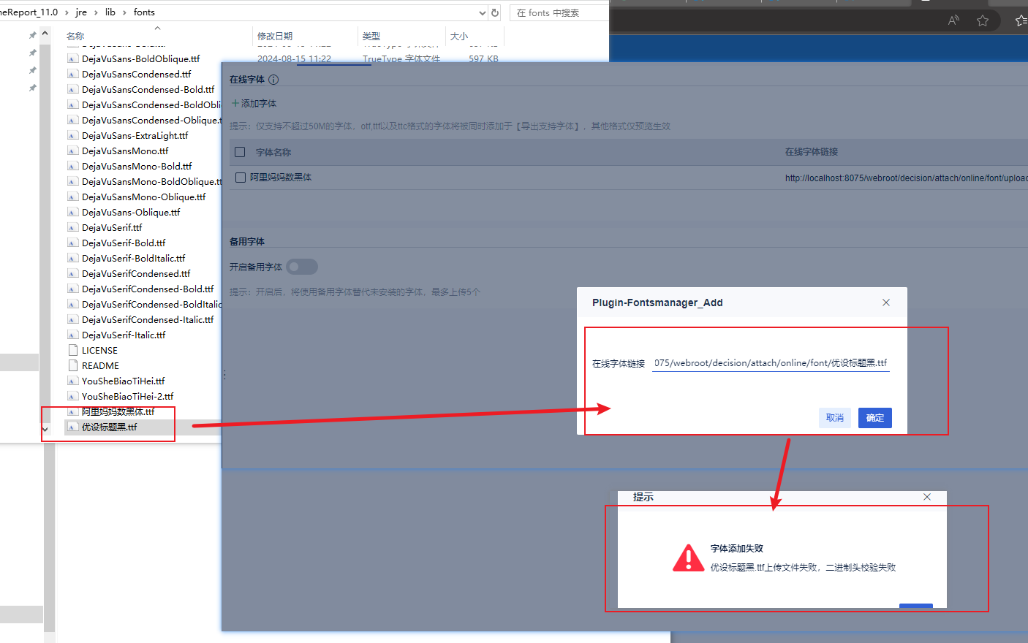
Task: Click the red warning triangle icon
Action: pyautogui.click(x=688, y=558)
